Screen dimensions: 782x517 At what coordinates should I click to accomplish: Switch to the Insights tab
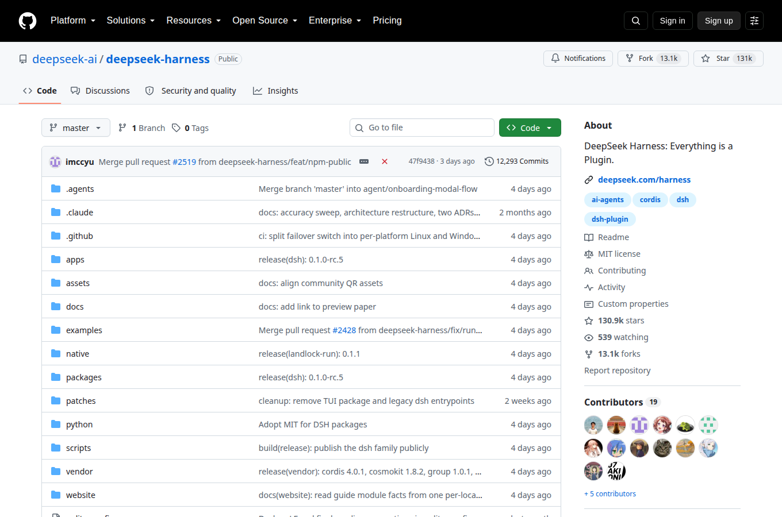tap(275, 91)
